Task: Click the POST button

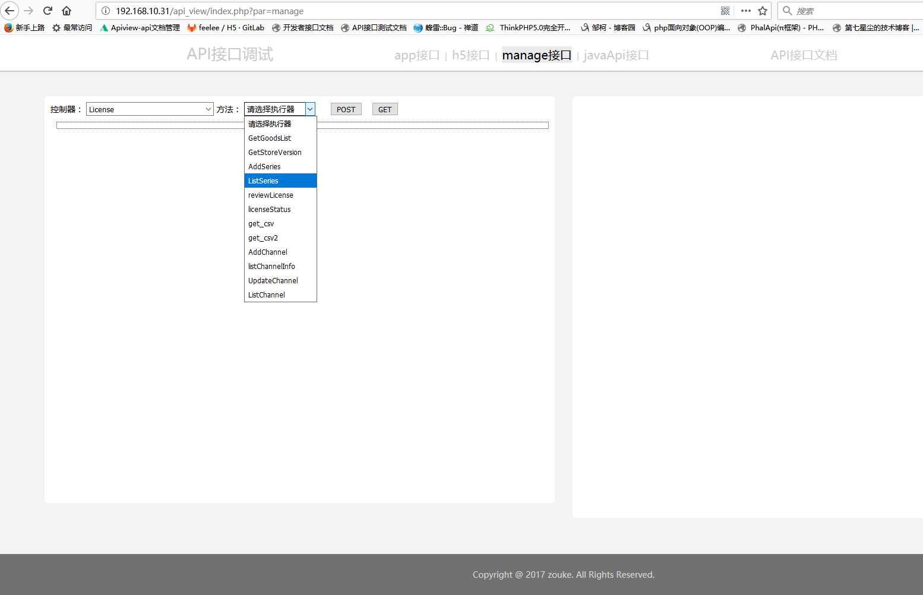Action: [346, 109]
